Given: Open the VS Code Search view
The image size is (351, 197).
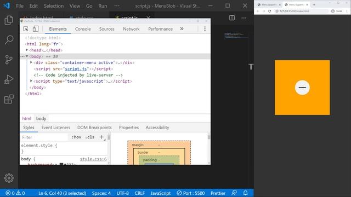Looking at the screenshot, I should click(x=9, y=40).
